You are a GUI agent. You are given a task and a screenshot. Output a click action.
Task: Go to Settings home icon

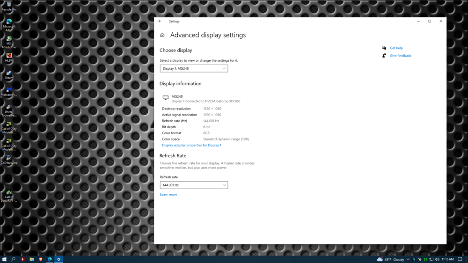[x=162, y=35]
